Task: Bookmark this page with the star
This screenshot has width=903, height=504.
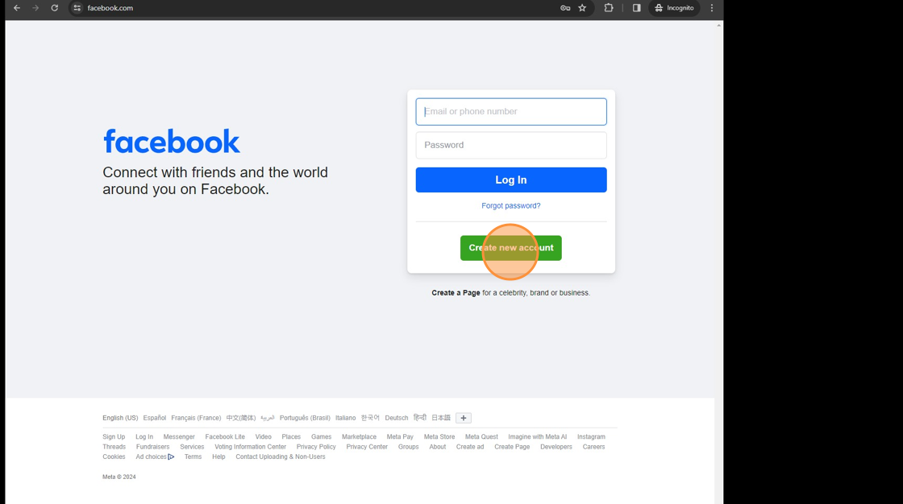Action: tap(582, 8)
